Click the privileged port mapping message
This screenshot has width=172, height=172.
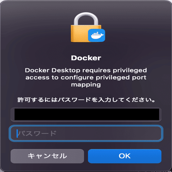[86, 78]
